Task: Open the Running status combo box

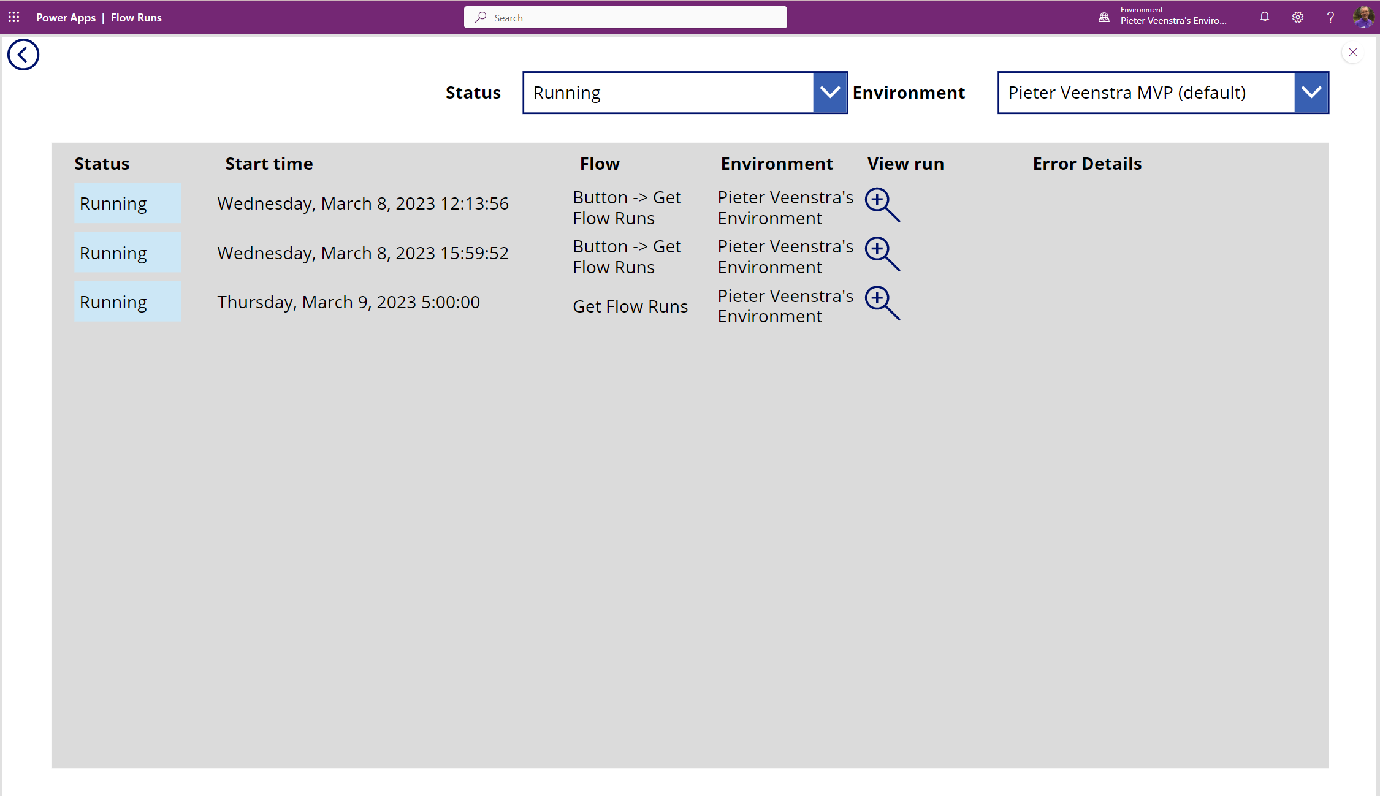Action: click(668, 93)
